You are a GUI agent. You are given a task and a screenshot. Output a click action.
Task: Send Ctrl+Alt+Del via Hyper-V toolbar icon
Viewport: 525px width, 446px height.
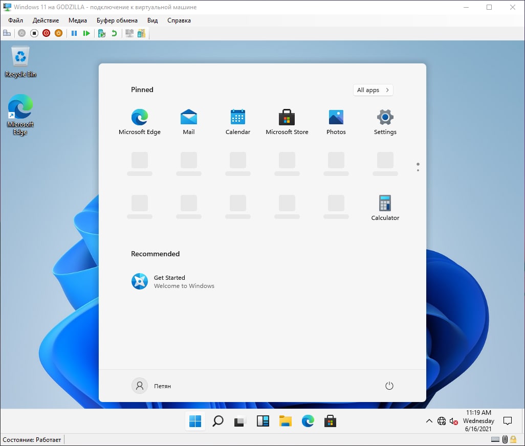[7, 33]
